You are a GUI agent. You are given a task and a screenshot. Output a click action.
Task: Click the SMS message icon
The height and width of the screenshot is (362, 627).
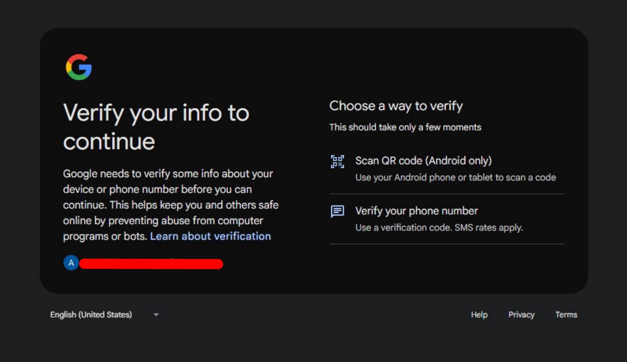337,211
